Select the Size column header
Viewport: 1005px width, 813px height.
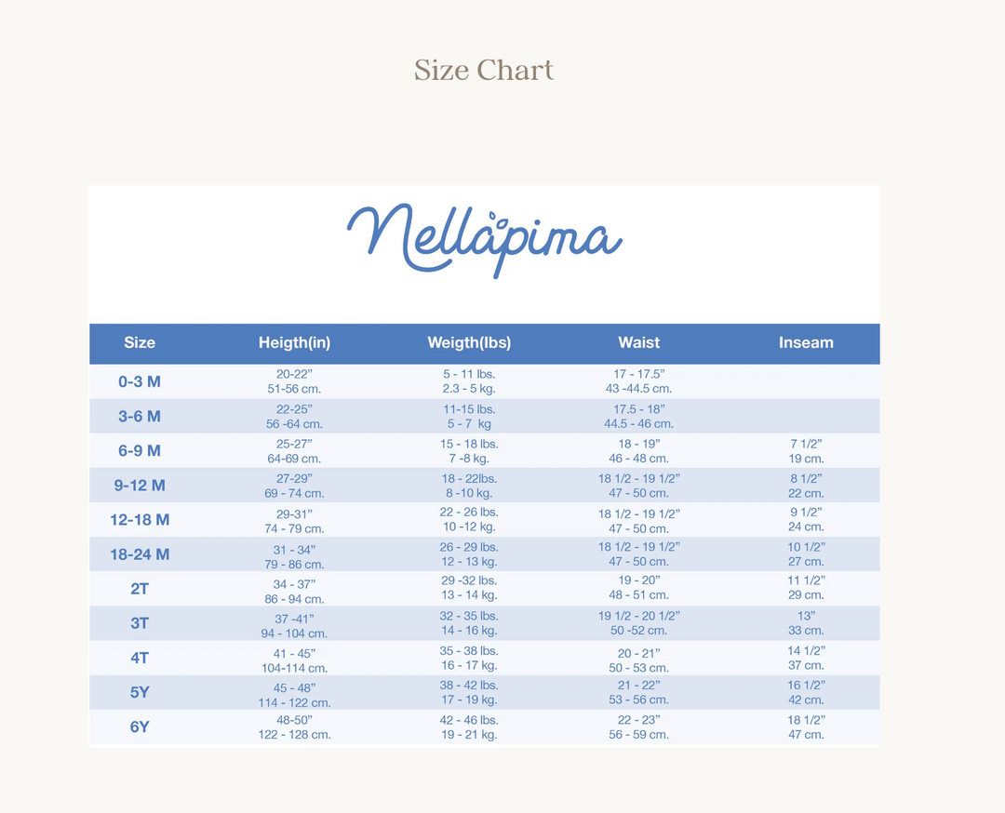[140, 342]
